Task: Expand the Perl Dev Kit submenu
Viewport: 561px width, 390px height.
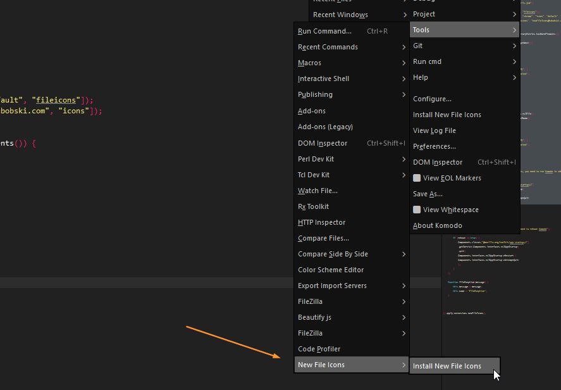Action: 352,159
